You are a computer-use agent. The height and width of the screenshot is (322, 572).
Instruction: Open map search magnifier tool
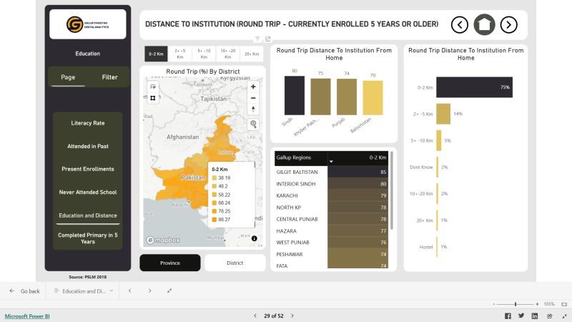point(253,124)
